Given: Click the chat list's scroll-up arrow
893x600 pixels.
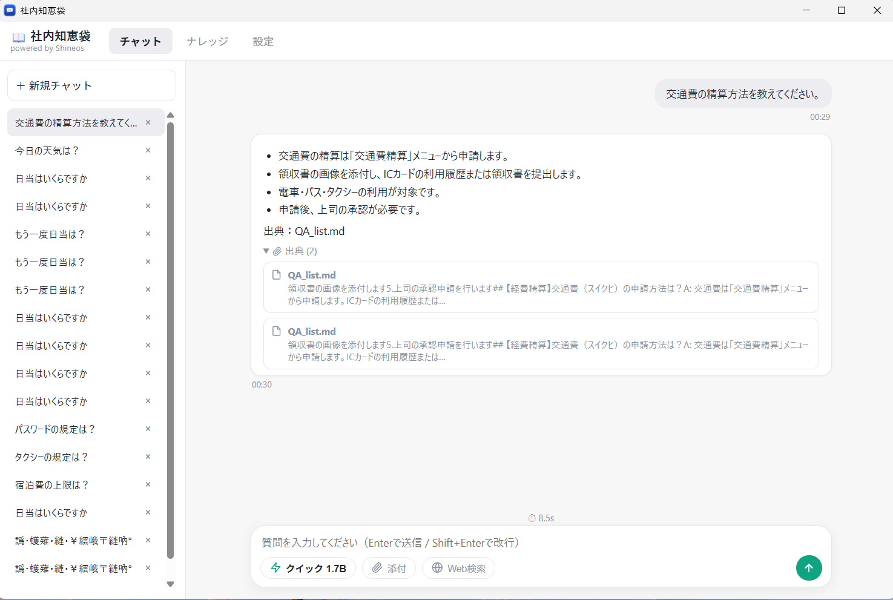Looking at the screenshot, I should (x=171, y=115).
